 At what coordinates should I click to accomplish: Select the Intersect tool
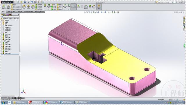pyautogui.click(x=59, y=7)
